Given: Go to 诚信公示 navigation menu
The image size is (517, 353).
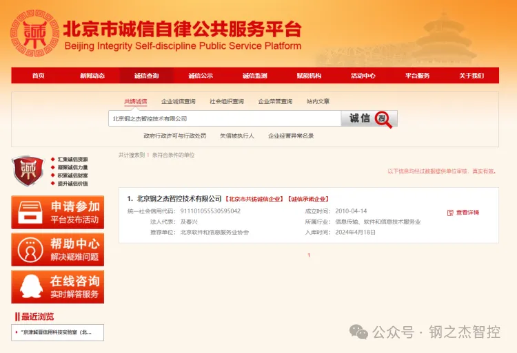Looking at the screenshot, I should 201,76.
